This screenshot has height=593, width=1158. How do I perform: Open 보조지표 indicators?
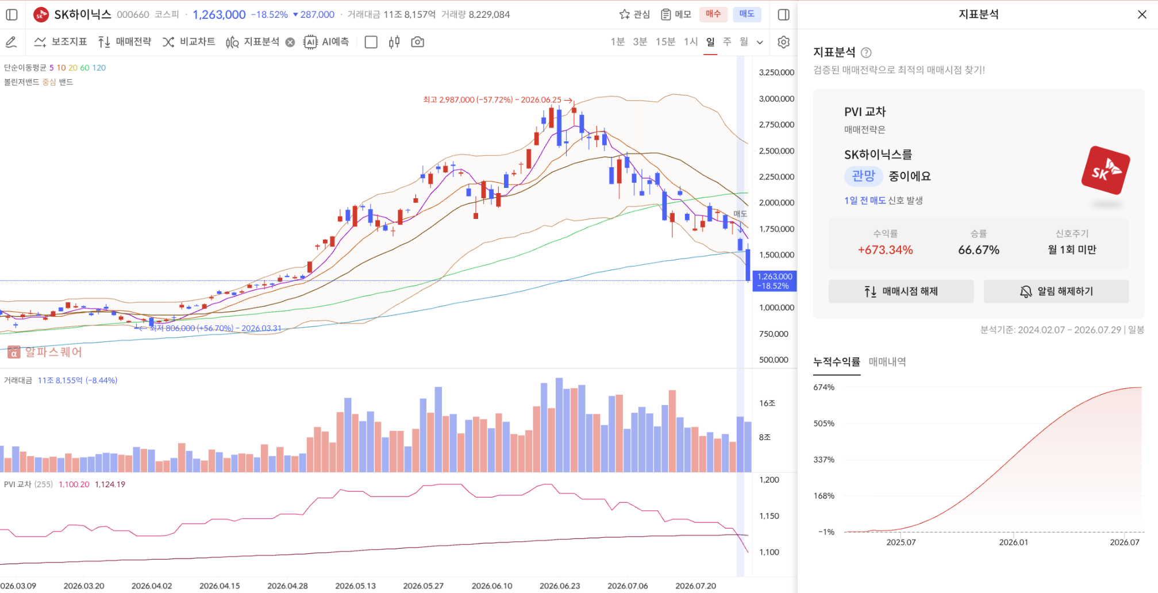pos(60,42)
